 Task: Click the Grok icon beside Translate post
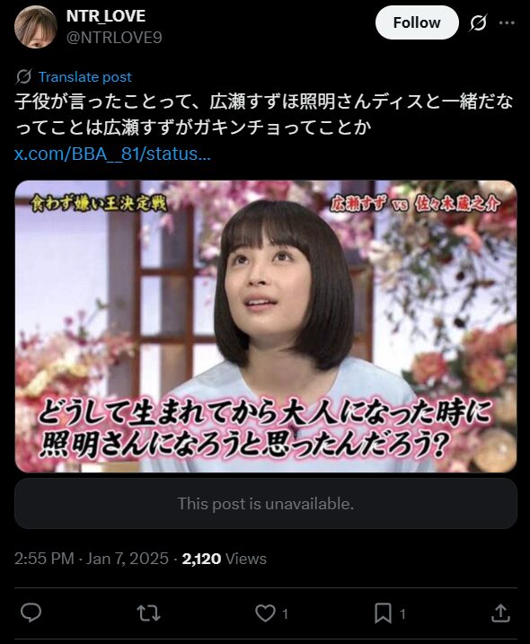(x=24, y=77)
